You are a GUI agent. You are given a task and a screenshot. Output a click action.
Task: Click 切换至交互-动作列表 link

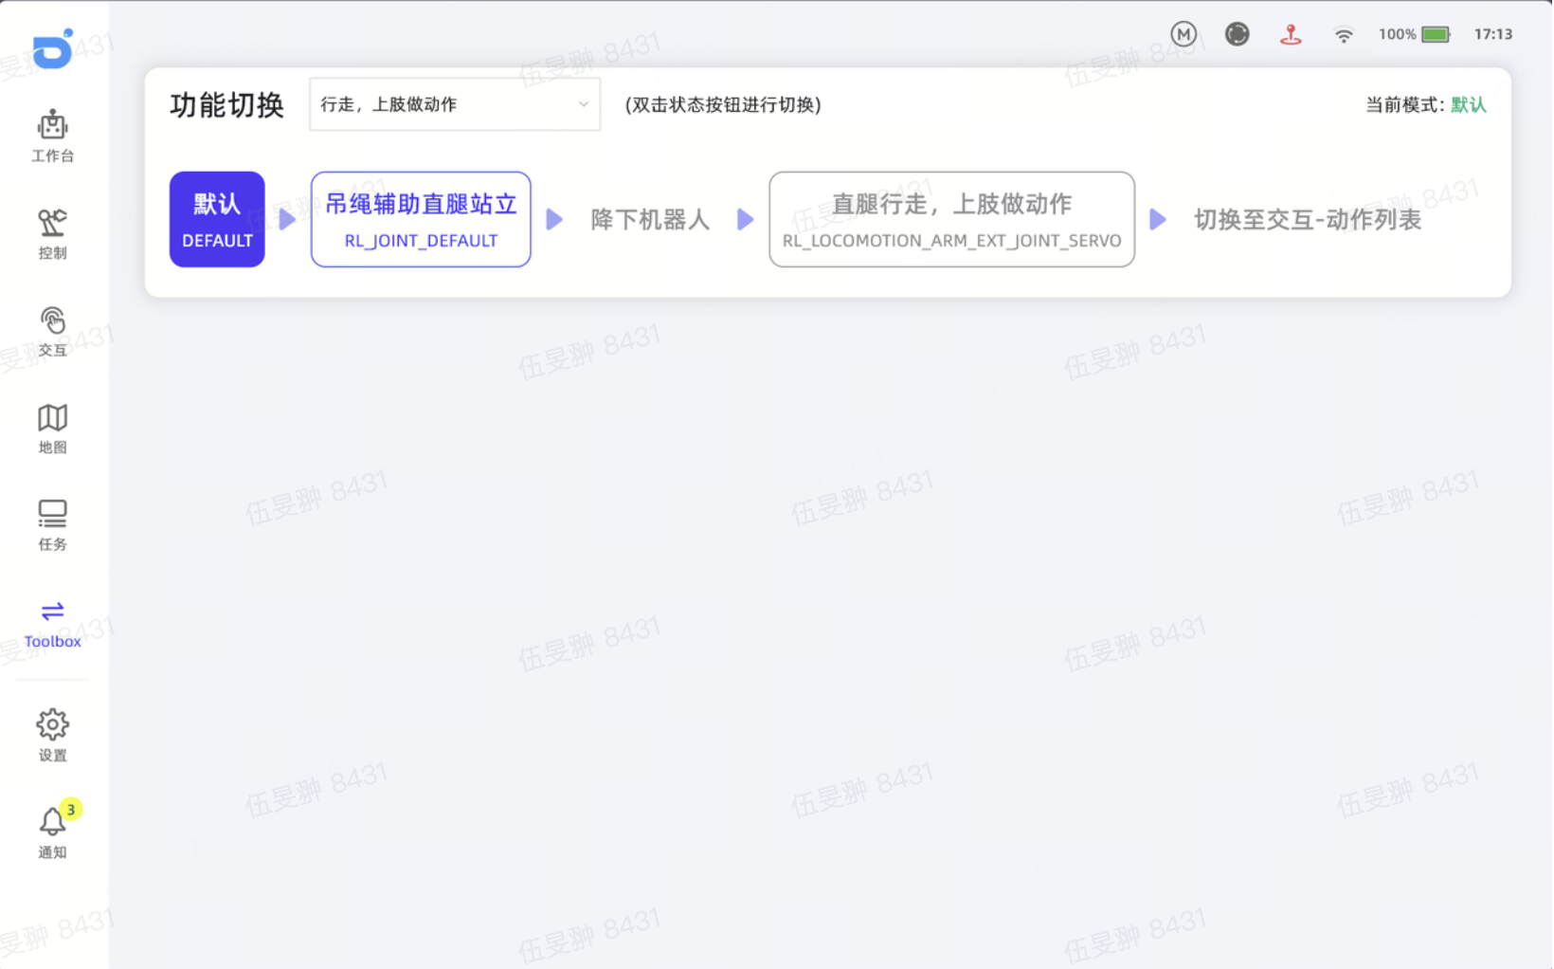click(1308, 219)
